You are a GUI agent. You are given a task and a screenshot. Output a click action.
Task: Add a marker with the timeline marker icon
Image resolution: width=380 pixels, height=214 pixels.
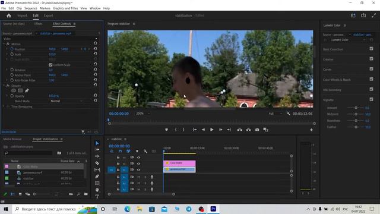[137, 151]
